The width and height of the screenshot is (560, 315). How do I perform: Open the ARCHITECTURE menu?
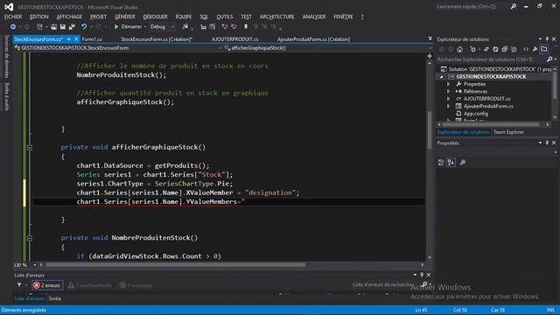(x=276, y=17)
